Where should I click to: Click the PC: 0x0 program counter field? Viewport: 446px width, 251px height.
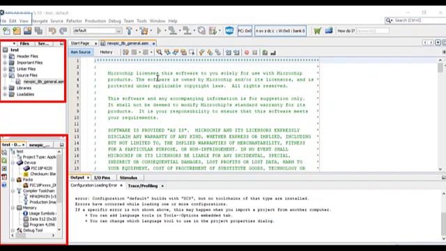(x=245, y=31)
